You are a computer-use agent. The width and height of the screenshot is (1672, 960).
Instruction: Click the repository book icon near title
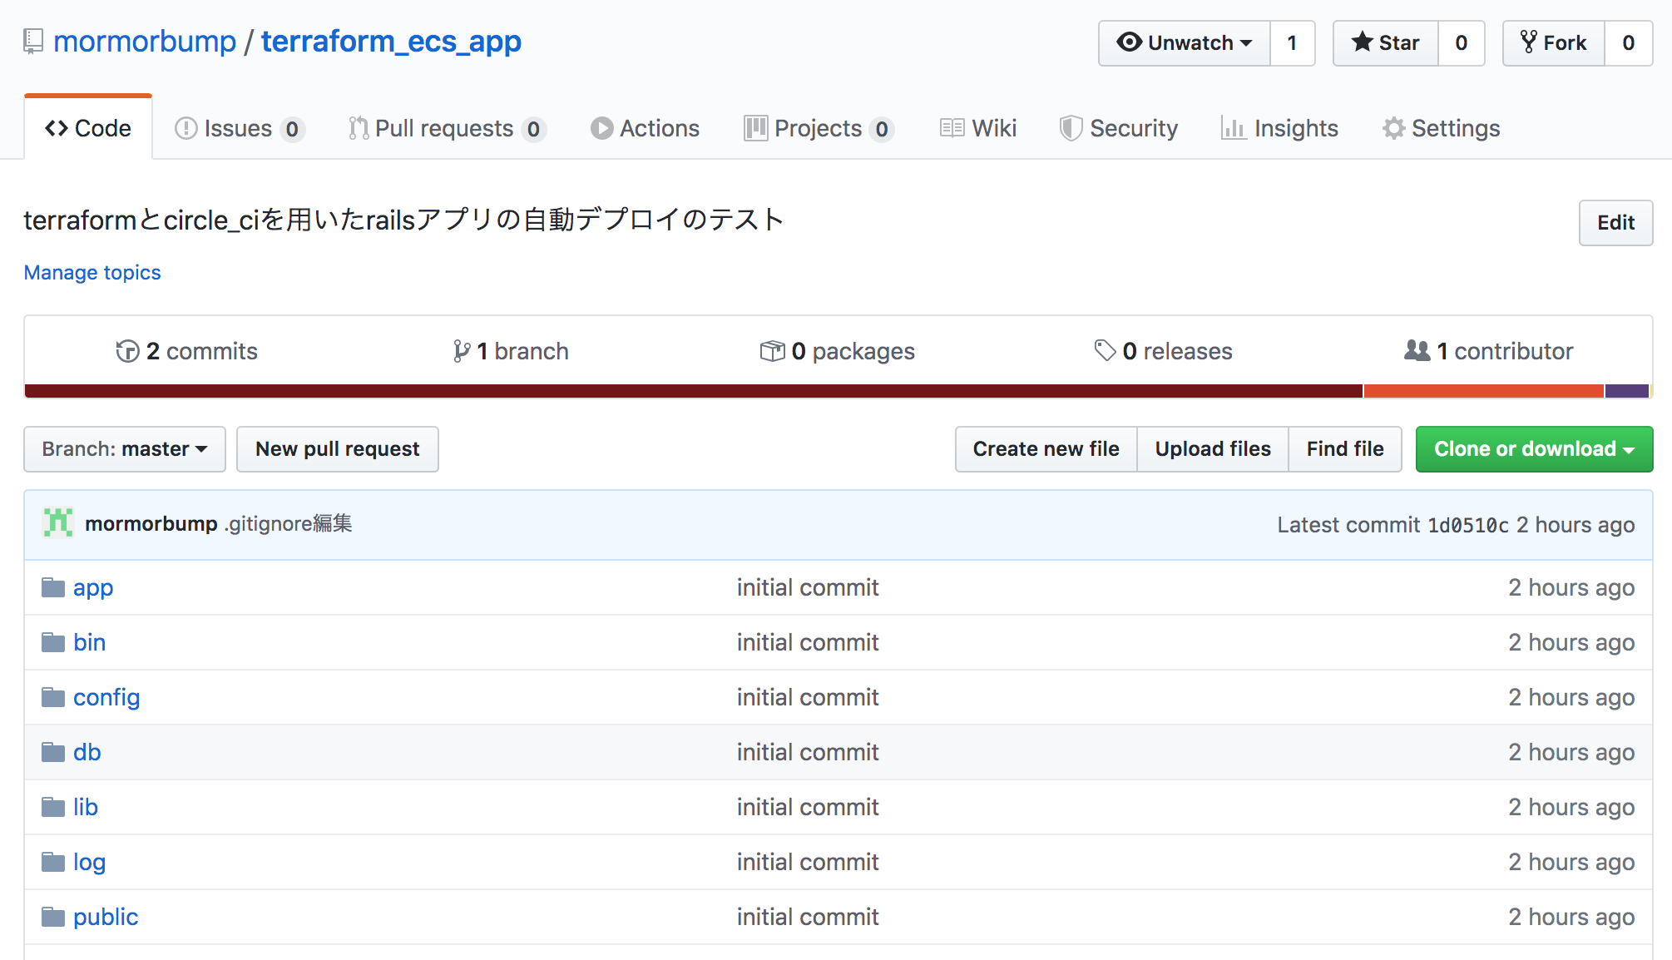point(33,41)
